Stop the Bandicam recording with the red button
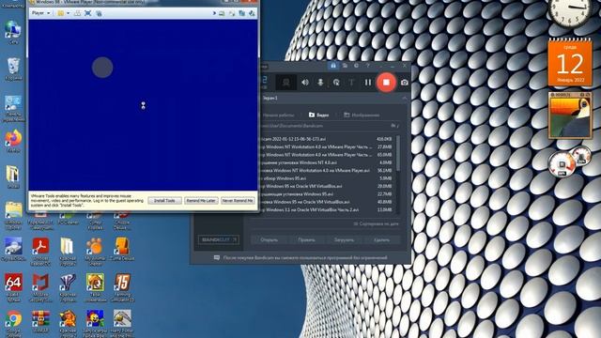Screen dimensions: 601x338 coord(386,82)
